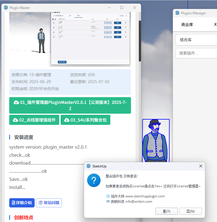Open the 常见问题 FAQ section
The image size is (217, 222).
[49, 203]
